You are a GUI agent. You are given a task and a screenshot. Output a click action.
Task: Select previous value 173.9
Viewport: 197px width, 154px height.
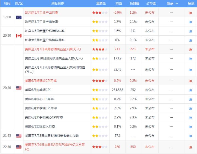[x=117, y=59]
